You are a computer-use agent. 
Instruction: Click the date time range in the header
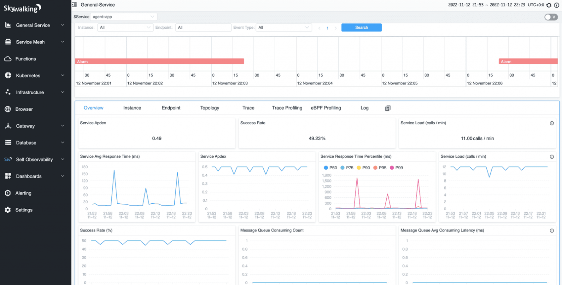tap(486, 5)
